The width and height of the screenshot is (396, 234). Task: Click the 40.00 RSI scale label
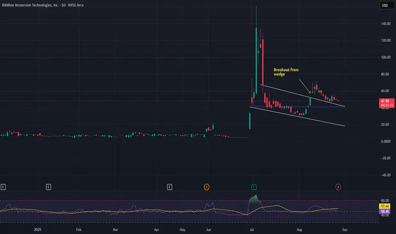[x=385, y=215]
